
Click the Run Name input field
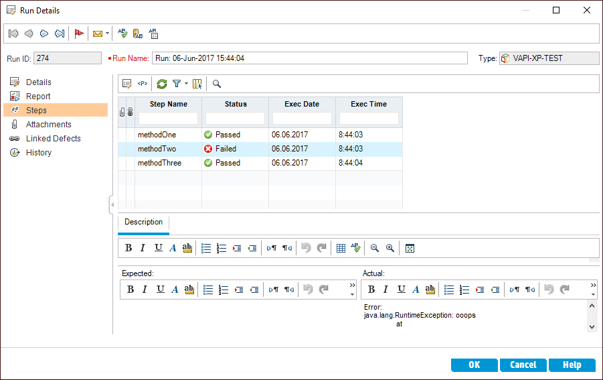(x=309, y=58)
